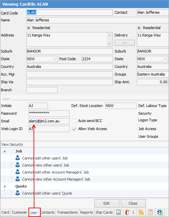Click user icon beside Cannot edit other users' Quote

tap(18, 193)
